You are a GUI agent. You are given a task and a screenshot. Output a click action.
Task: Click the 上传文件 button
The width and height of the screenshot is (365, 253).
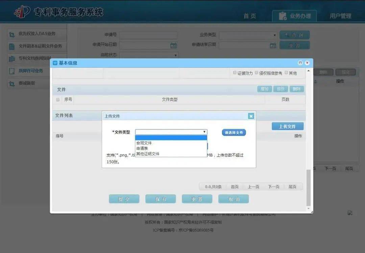tap(288, 126)
